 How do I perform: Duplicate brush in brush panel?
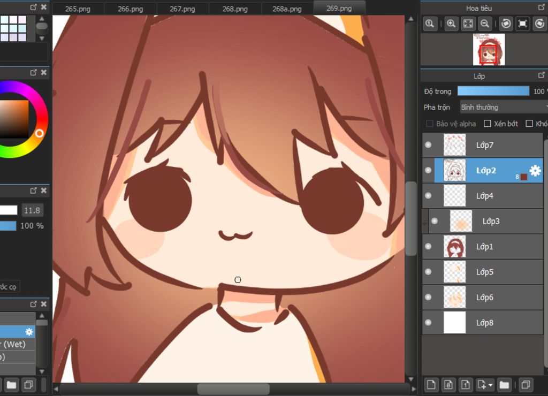point(28,385)
